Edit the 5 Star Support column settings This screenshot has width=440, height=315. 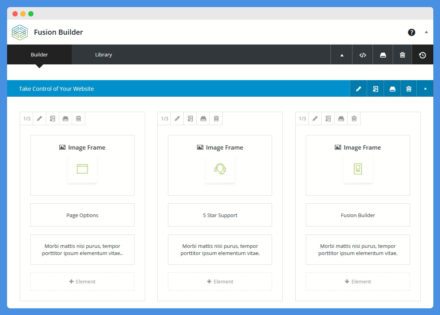pos(177,118)
